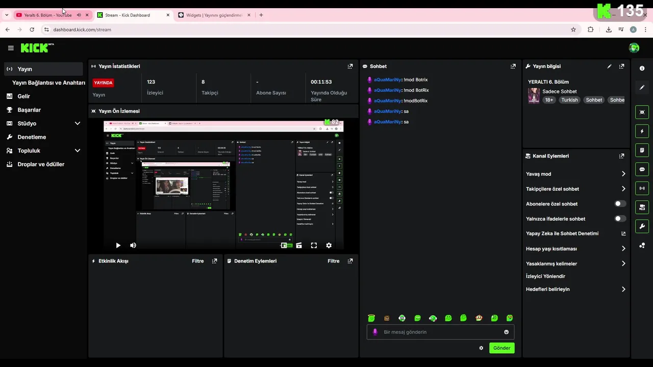This screenshot has height=367, width=653.
Task: Toggle the stream preview widget icon in right sidebar
Action: click(642, 112)
